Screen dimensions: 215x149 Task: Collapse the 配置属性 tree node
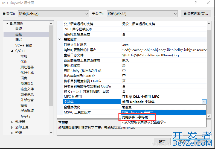tap(7, 24)
